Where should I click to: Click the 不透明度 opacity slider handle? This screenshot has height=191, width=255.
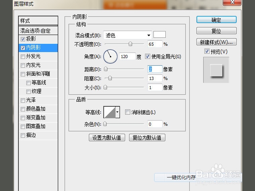(x=130, y=44)
